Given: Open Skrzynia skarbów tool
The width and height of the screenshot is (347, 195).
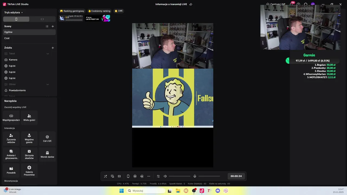Looking at the screenshot, I should [29, 154].
